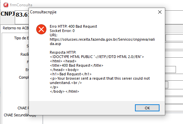Click the Resposta HTTP: label
Screen dimensions: 183x124
point(63,52)
